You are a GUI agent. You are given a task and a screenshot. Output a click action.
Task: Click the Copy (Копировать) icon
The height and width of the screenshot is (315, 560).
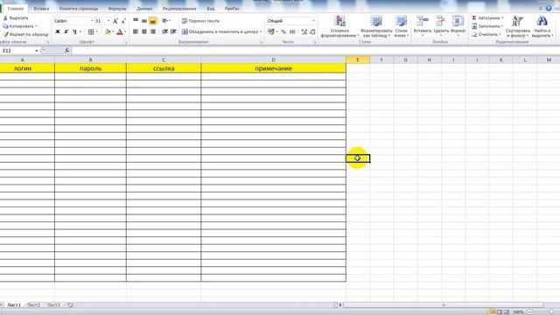(5, 26)
